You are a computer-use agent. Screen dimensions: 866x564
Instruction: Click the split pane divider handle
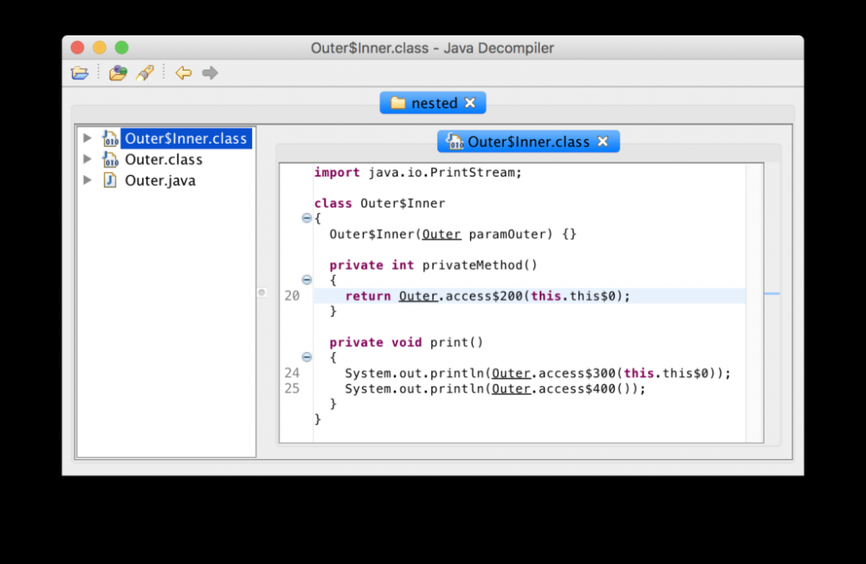(x=262, y=292)
